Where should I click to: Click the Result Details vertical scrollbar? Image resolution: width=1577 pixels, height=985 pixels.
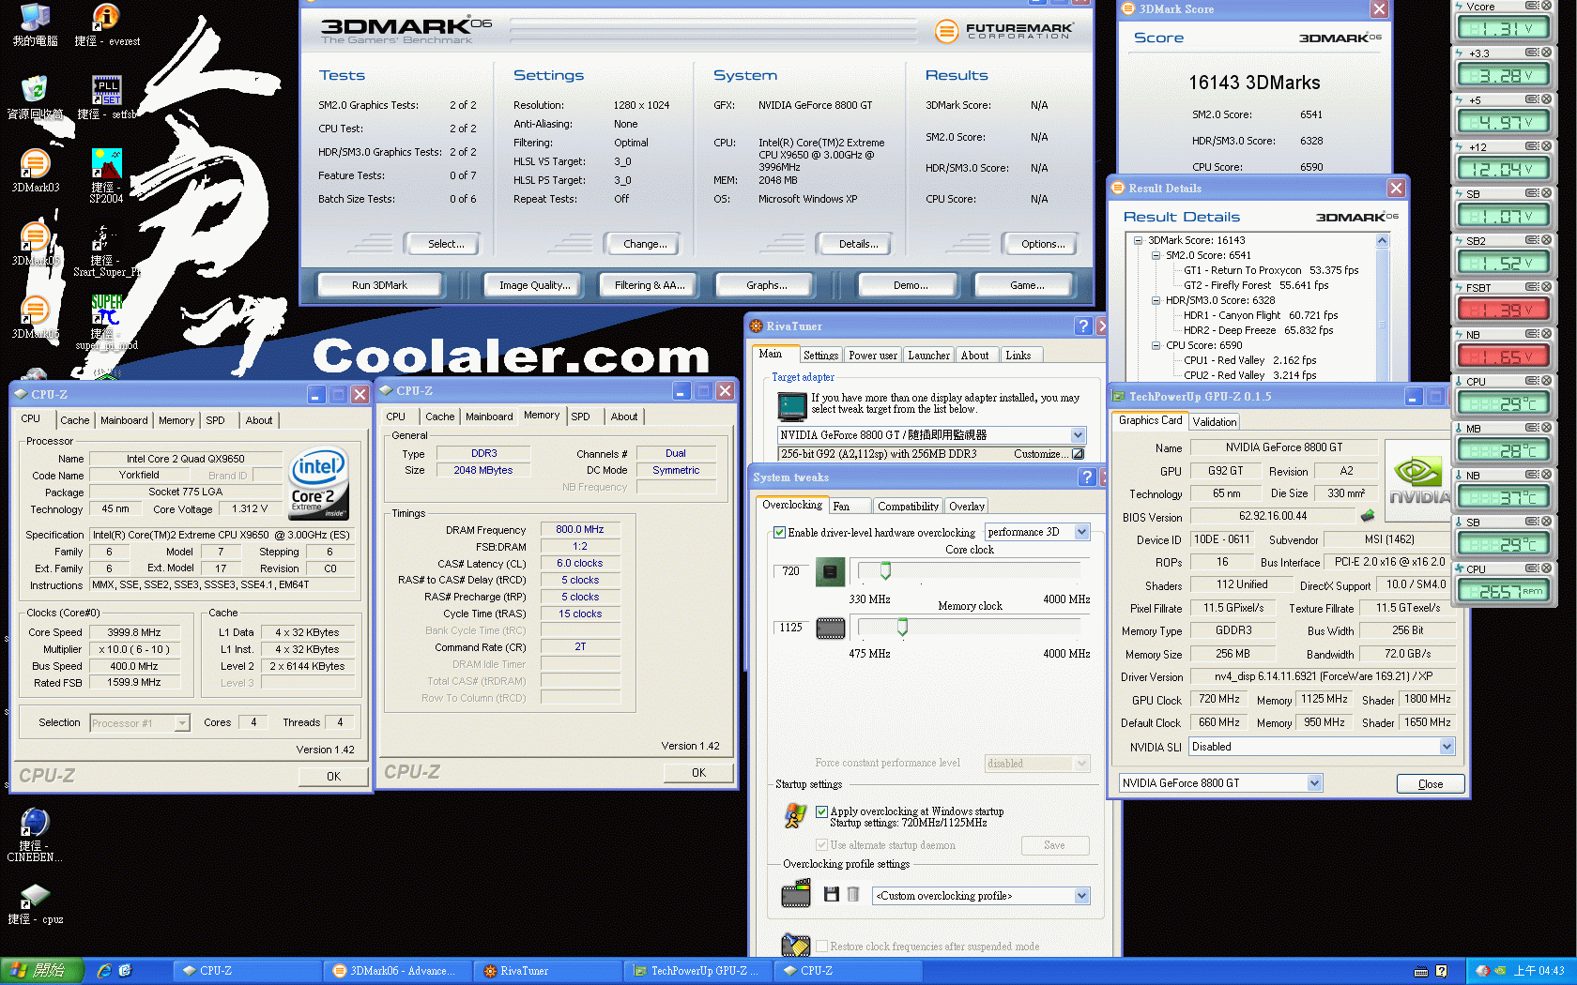[1382, 307]
